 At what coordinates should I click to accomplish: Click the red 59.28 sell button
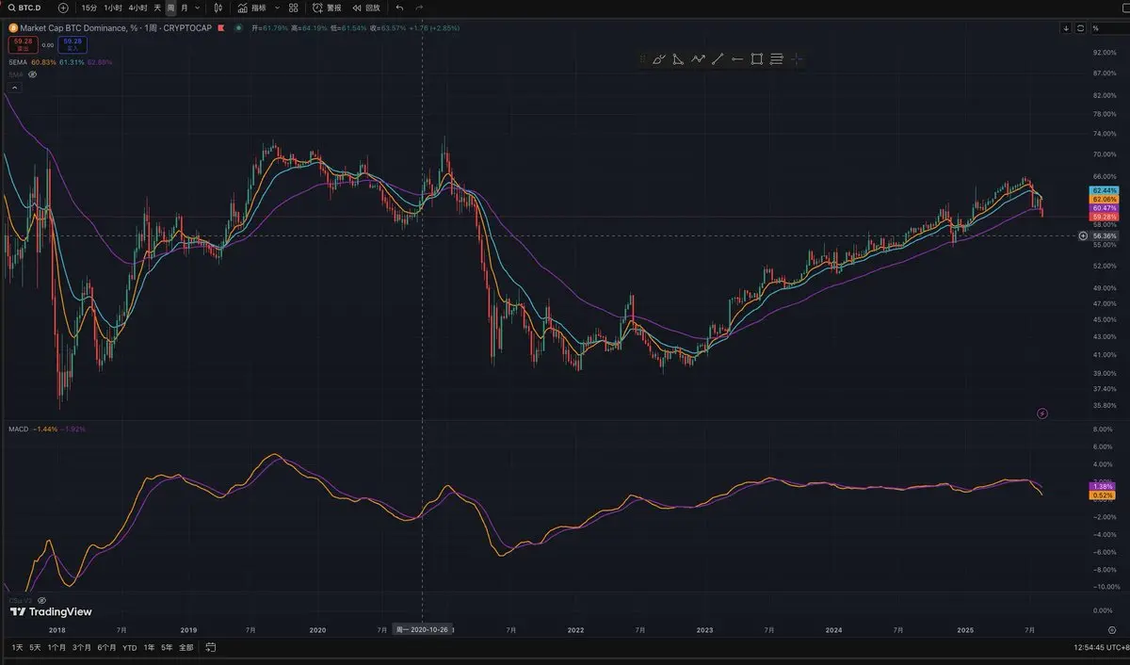tap(23, 44)
